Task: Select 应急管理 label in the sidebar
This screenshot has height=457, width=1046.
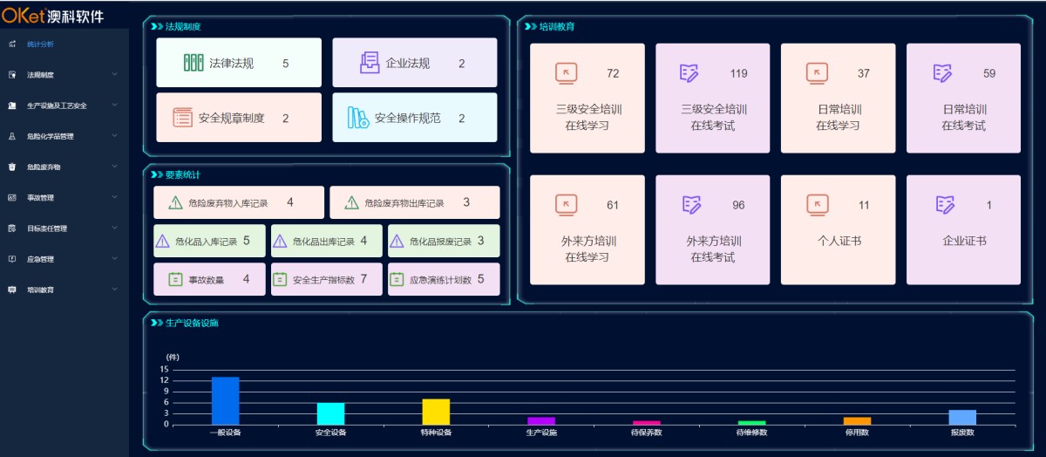Action: 40,259
